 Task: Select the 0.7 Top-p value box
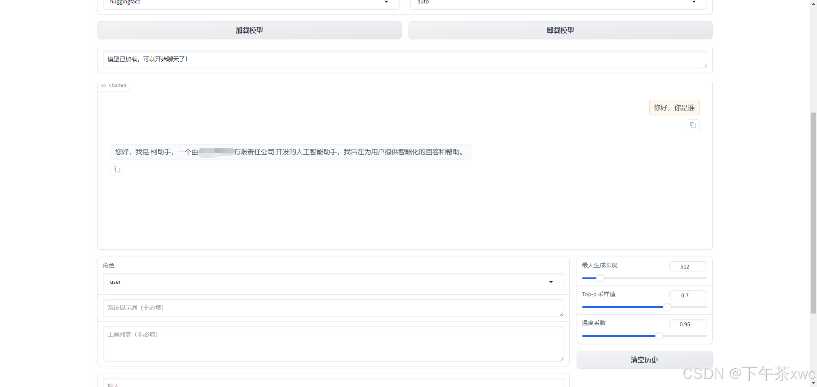688,295
